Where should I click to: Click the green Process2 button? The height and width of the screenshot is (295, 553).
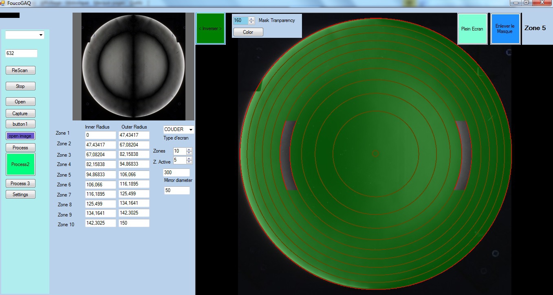pos(20,164)
